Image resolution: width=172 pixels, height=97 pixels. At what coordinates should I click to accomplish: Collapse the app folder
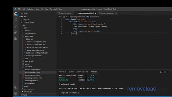pyautogui.click(x=38, y=28)
